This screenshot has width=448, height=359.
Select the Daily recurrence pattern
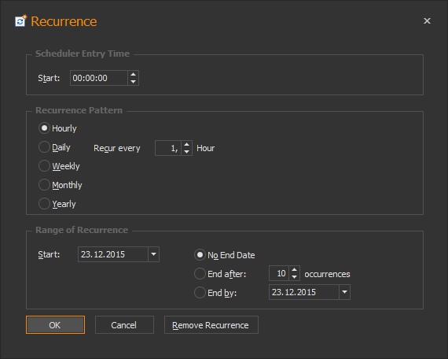(x=44, y=147)
